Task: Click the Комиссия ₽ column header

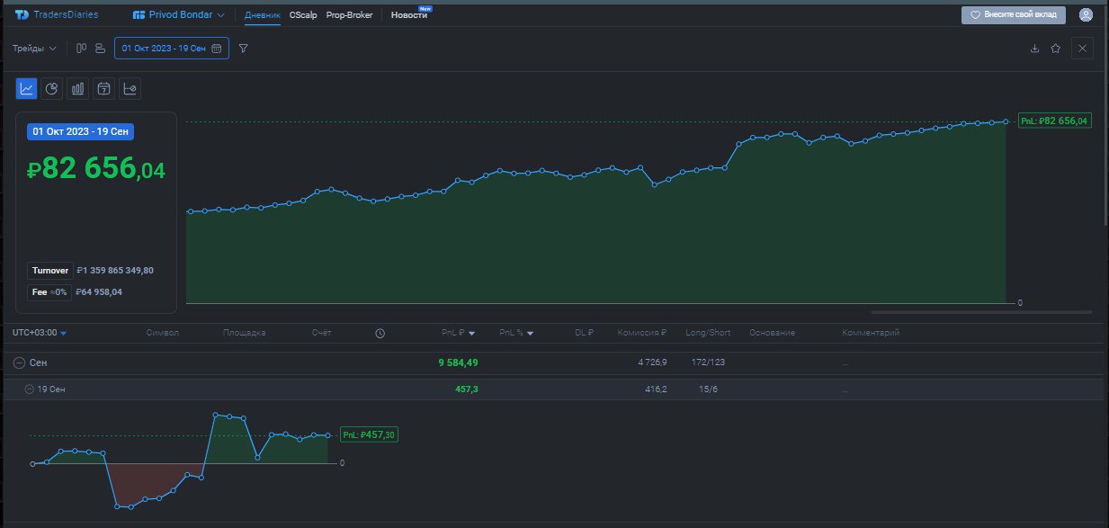Action: [x=642, y=333]
